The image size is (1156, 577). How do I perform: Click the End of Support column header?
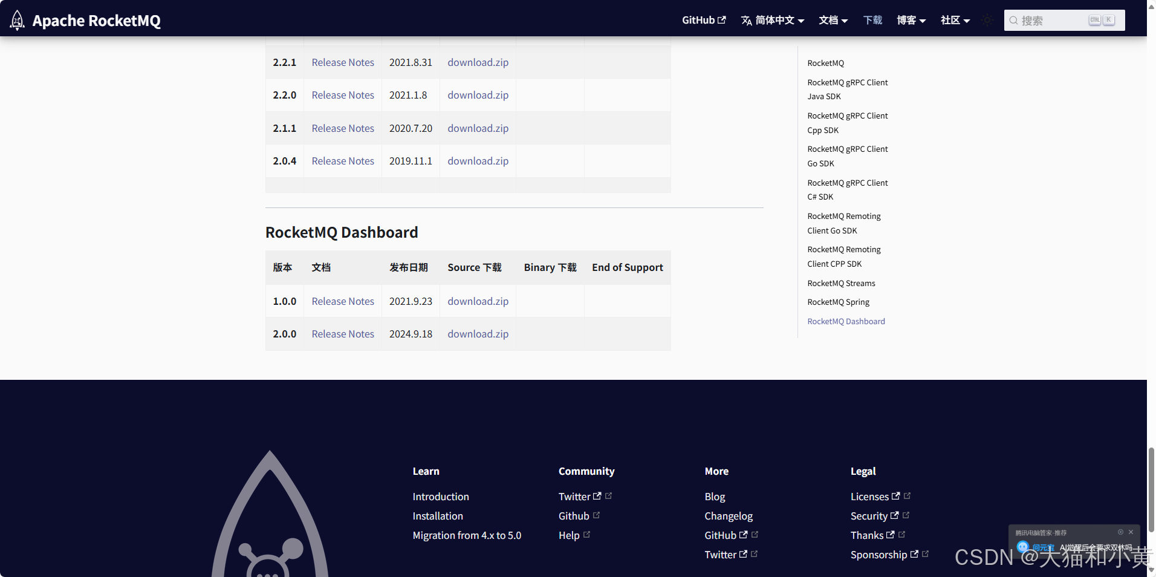pyautogui.click(x=628, y=267)
